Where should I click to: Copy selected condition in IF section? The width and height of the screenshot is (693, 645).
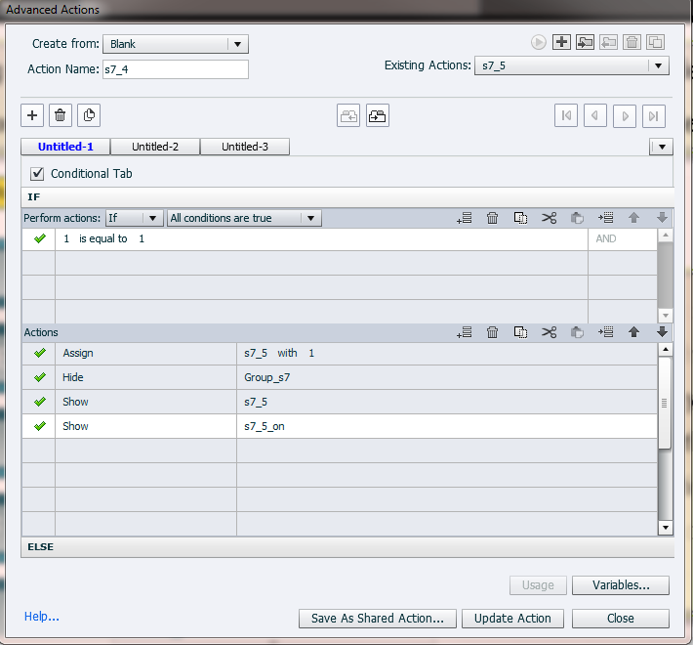point(520,218)
